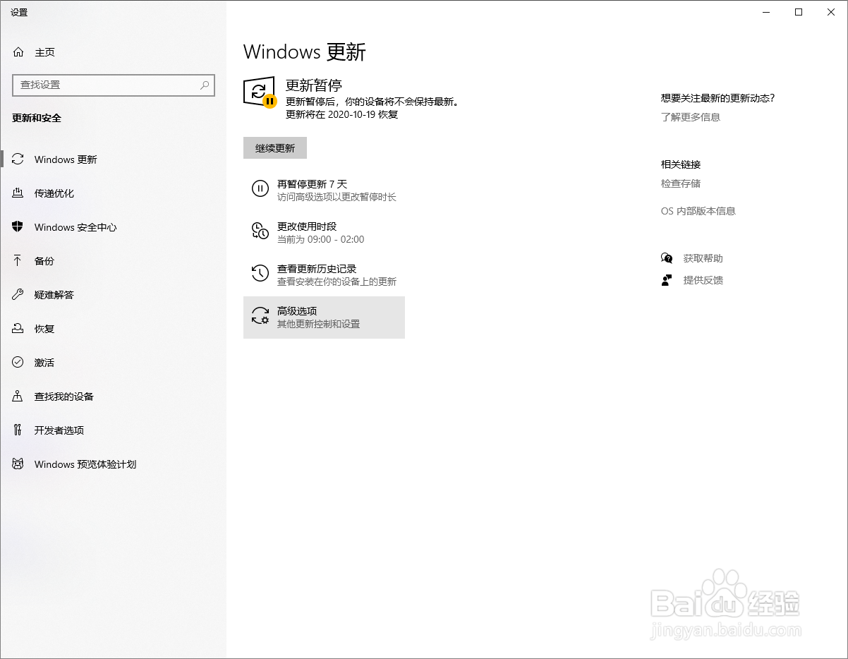This screenshot has height=659, width=848.
Task: Click the Windows Insider Program cat icon
Action: tap(18, 464)
